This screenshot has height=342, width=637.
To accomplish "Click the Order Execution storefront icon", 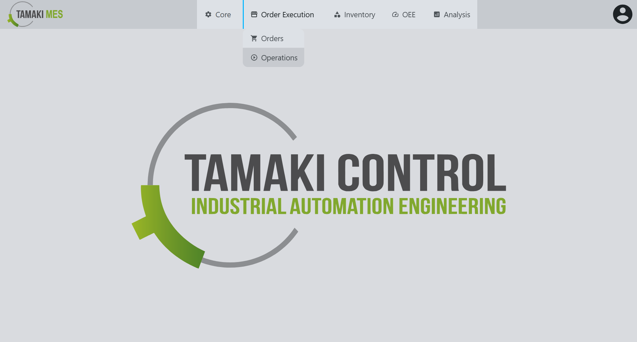I will tap(254, 15).
